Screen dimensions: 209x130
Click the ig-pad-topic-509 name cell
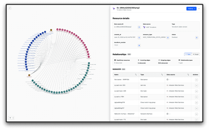pos(120,91)
